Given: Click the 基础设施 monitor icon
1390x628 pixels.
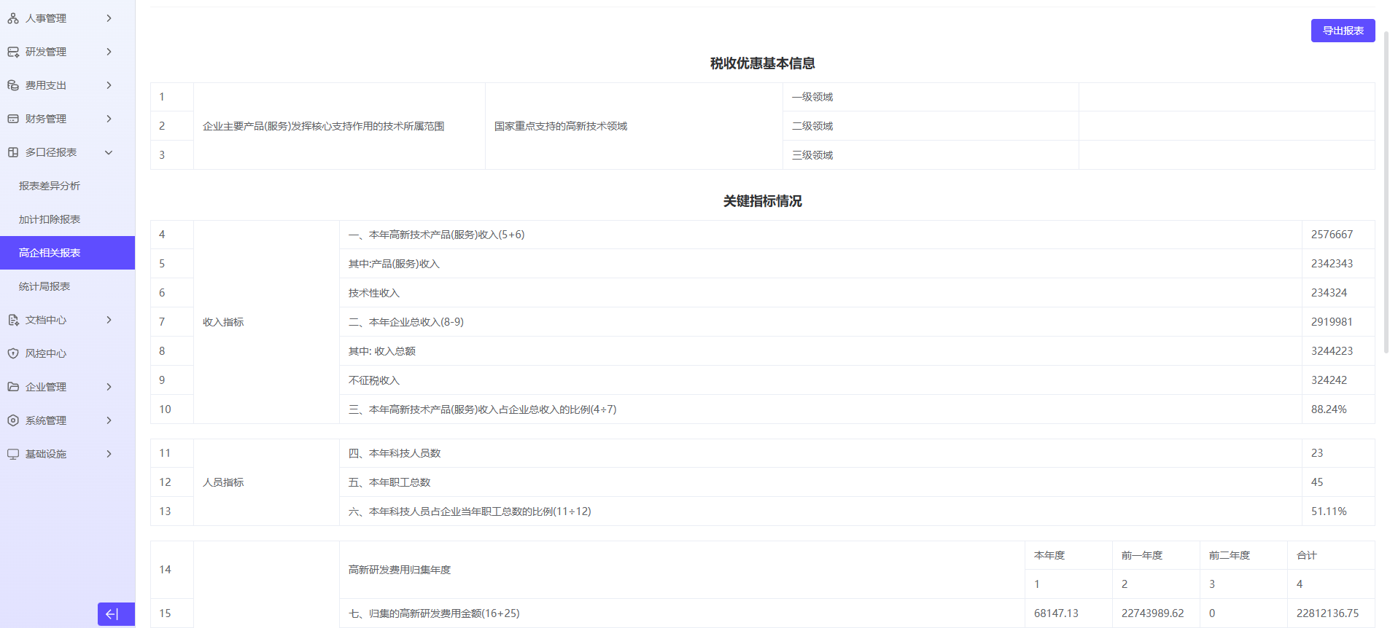Looking at the screenshot, I should click(x=13, y=454).
